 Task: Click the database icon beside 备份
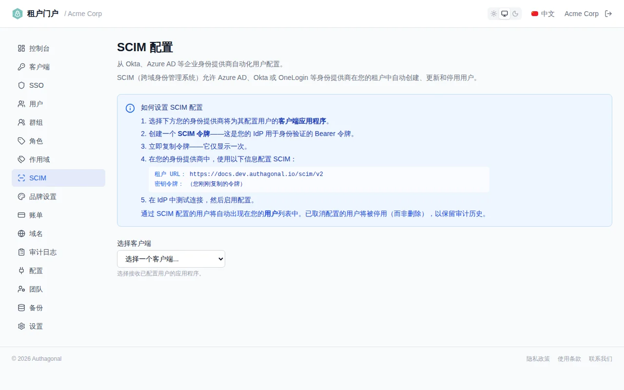21,308
